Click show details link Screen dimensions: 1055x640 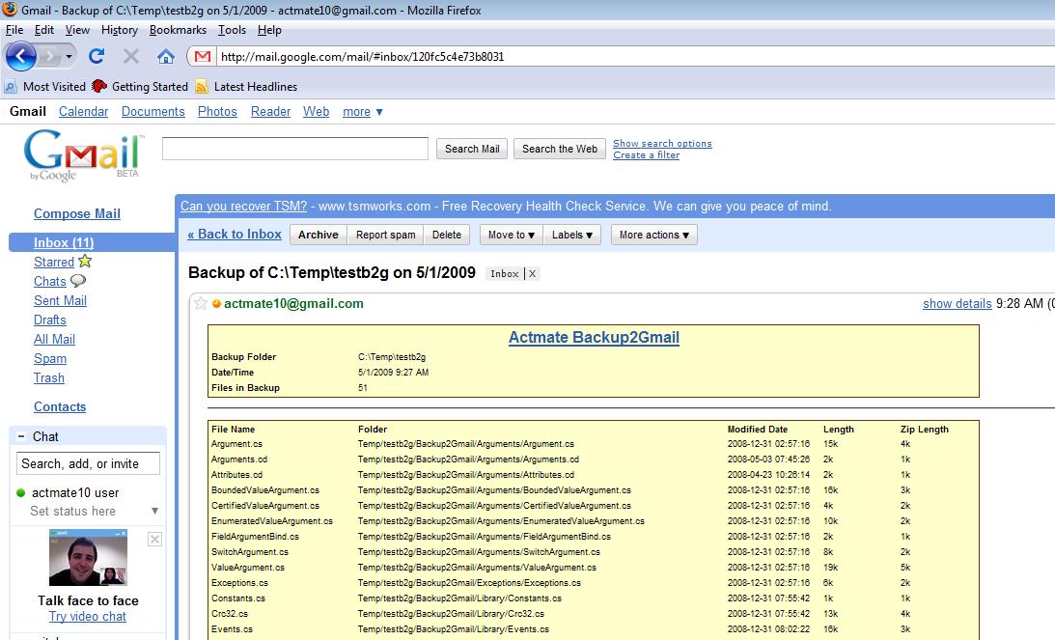tap(957, 303)
